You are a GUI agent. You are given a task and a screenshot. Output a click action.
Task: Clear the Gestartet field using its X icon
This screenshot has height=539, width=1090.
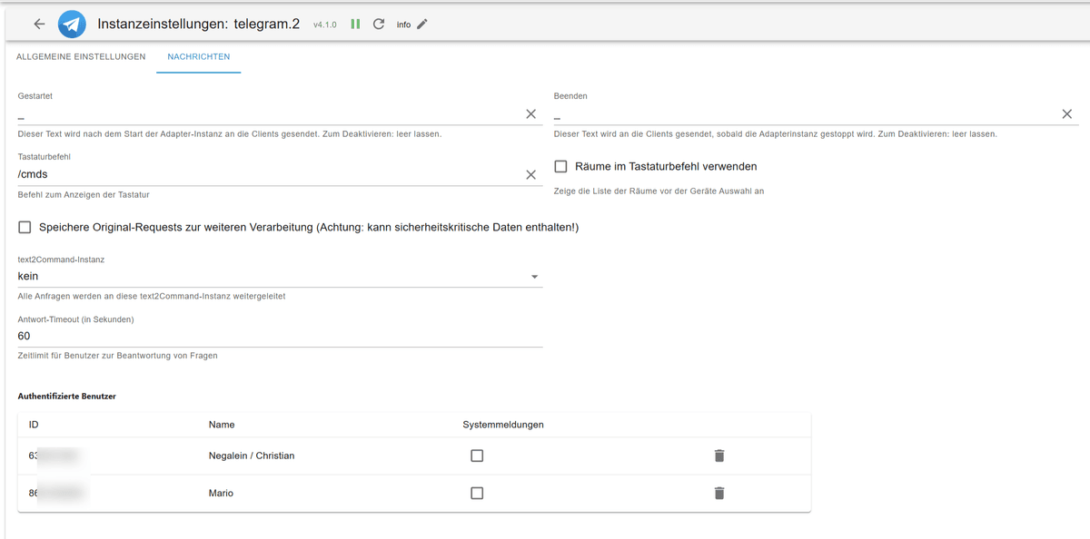click(531, 113)
